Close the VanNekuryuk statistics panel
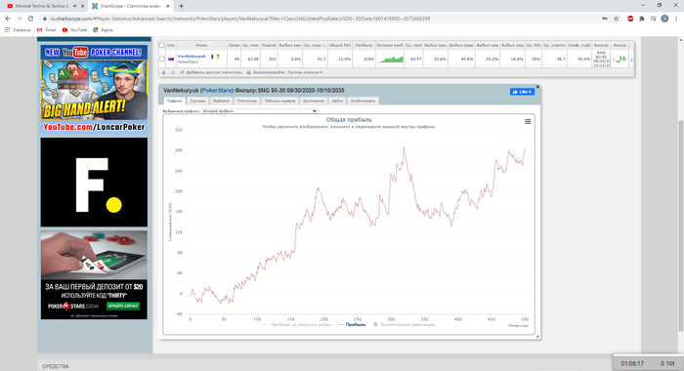Viewport: 684px width, 371px height. (x=537, y=87)
